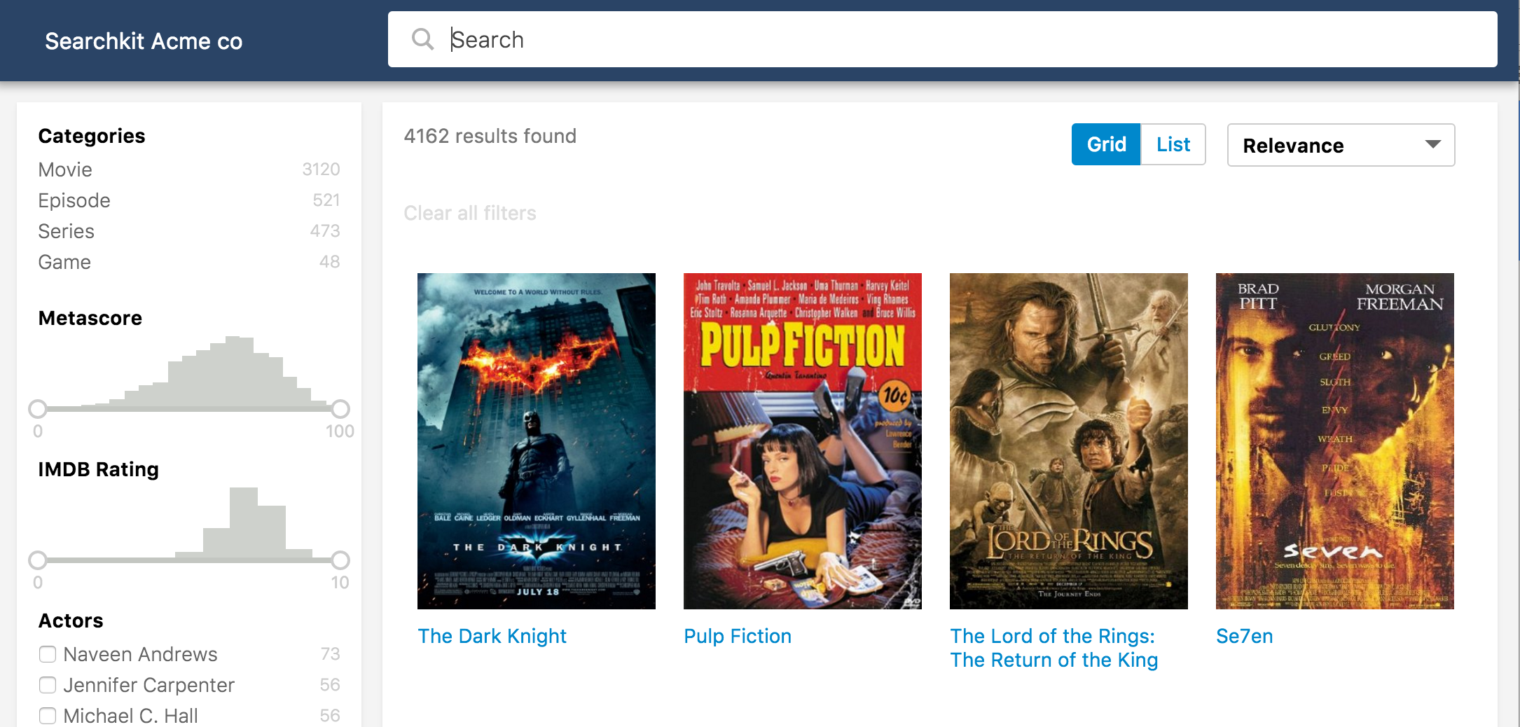The image size is (1520, 727).
Task: Click the Categories heading
Action: click(x=92, y=136)
